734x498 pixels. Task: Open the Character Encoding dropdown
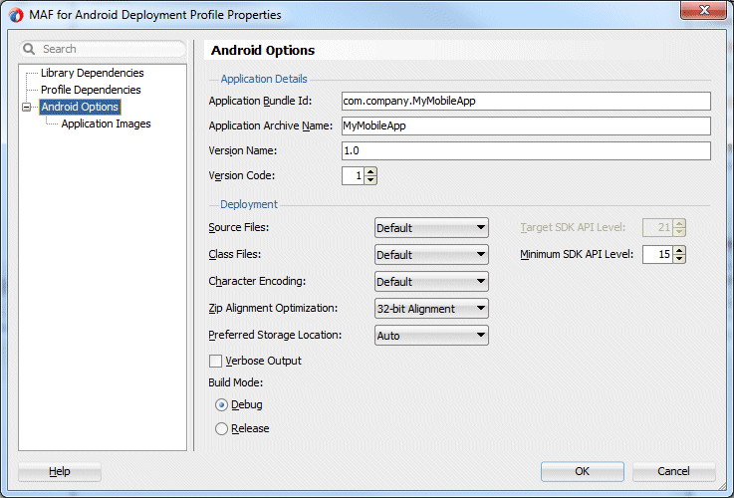[x=431, y=282]
